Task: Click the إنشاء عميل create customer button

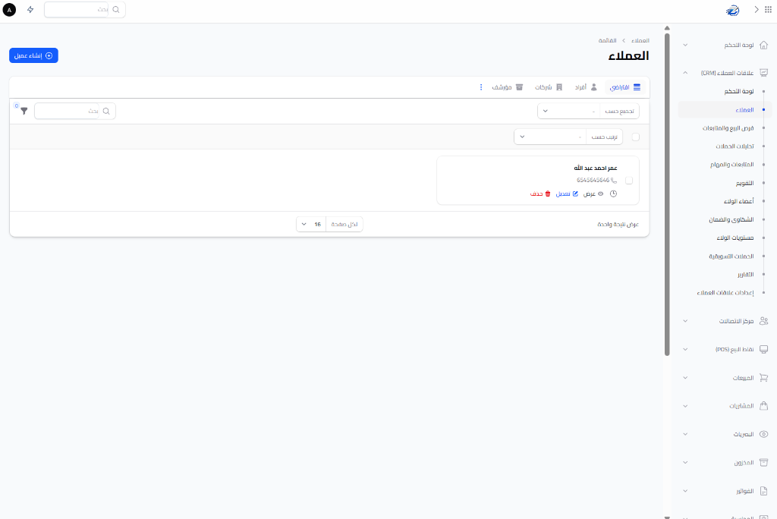Action: pyautogui.click(x=33, y=55)
